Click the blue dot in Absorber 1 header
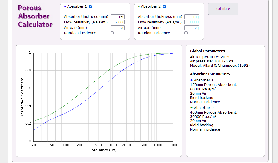 pos(65,6)
